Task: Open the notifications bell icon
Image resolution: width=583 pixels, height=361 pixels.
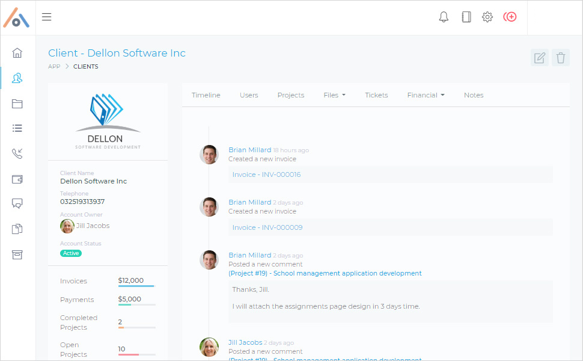Action: pos(444,17)
